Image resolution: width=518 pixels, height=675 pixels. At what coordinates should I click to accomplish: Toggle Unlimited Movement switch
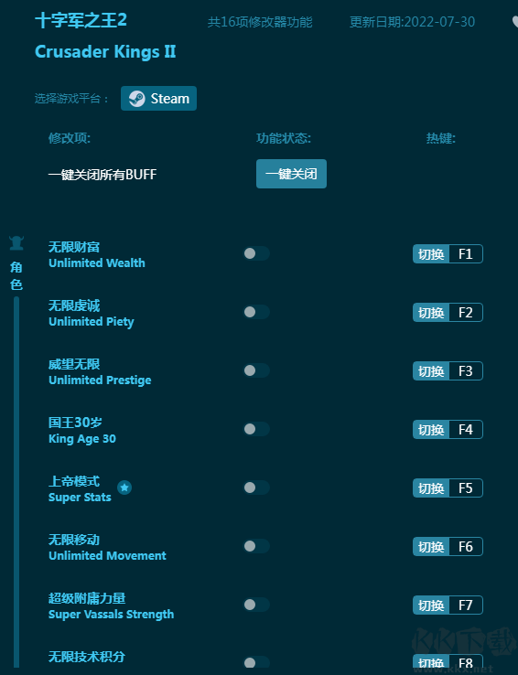coord(256,546)
